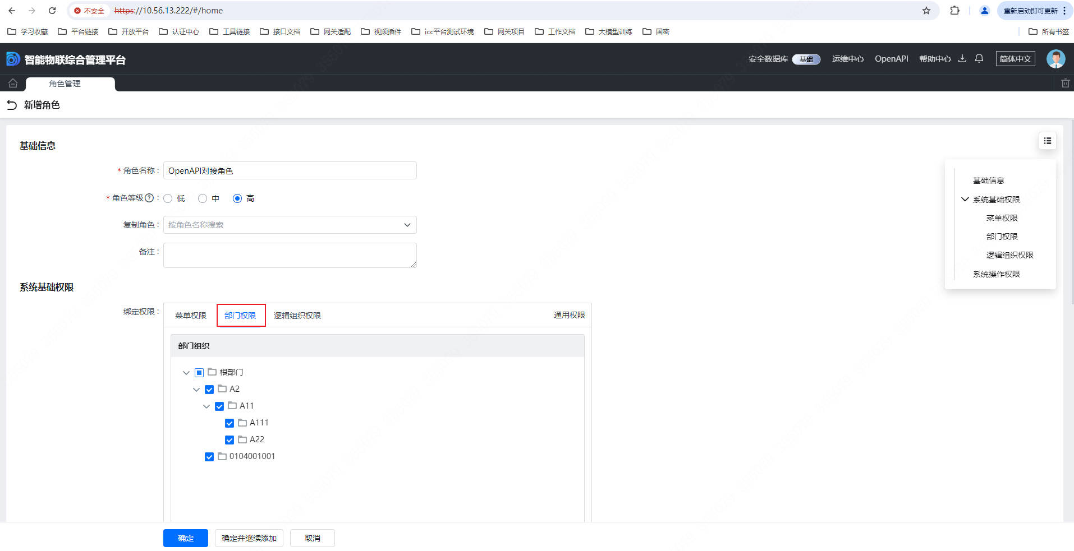This screenshot has width=1074, height=551.
Task: Uncheck the A111 department checkbox
Action: pos(230,423)
